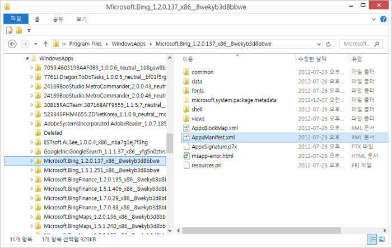Screen dimensions: 392x248
Task: Click file list horizontal scroll left arrow
Action: (179, 231)
